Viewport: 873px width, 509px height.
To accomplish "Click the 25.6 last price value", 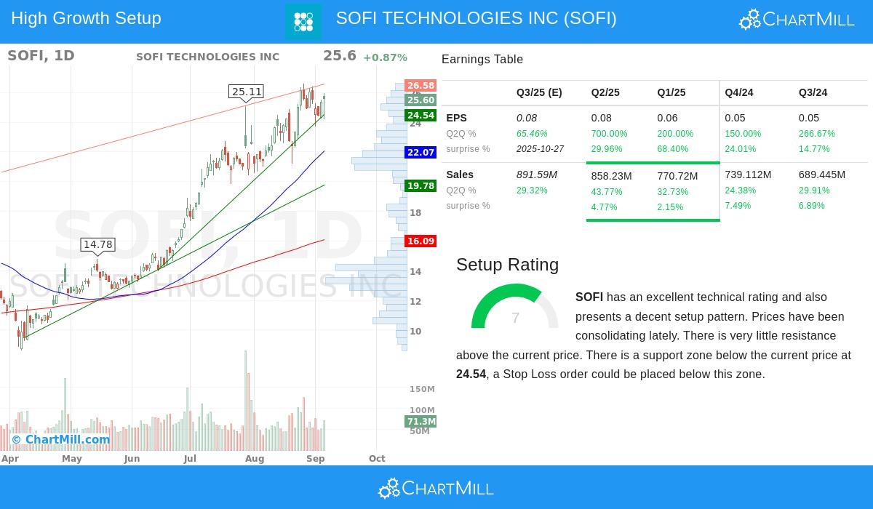I will (x=340, y=56).
